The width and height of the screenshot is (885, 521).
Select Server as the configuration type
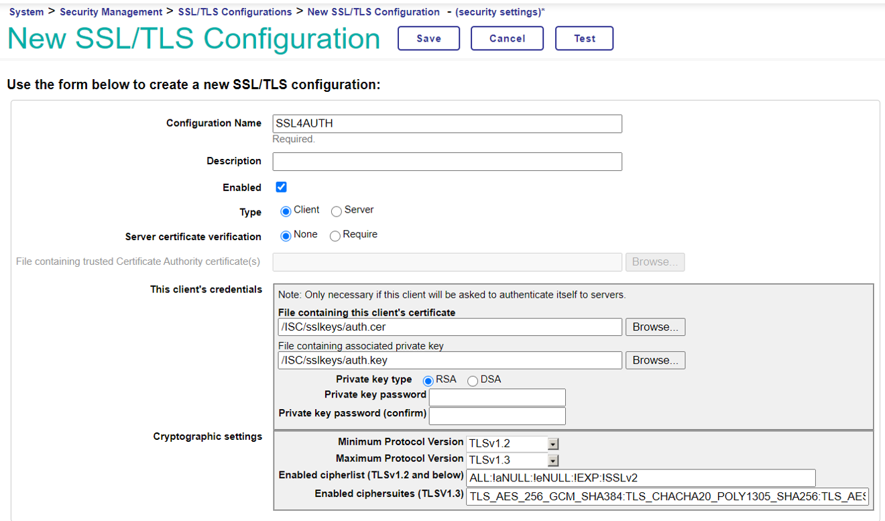pyautogui.click(x=337, y=211)
